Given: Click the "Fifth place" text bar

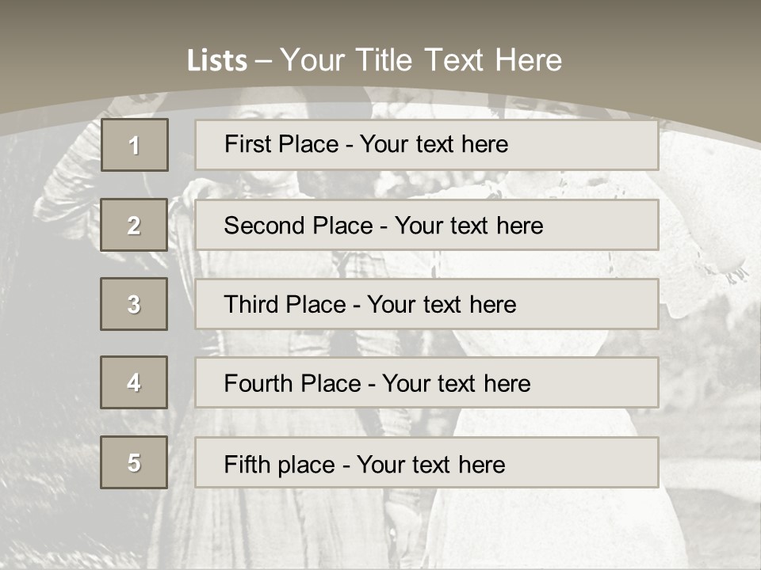Looking at the screenshot, I should [x=426, y=462].
